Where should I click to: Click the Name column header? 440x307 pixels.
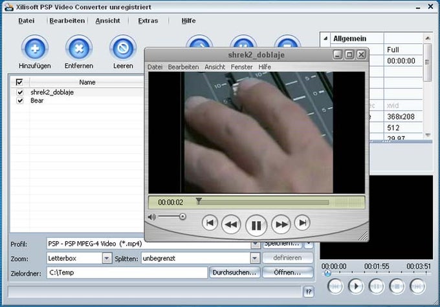(x=87, y=82)
